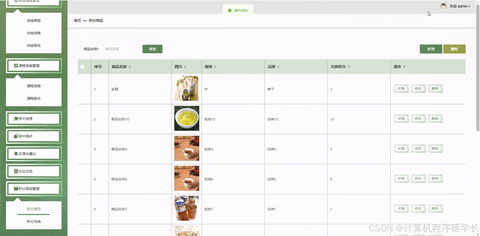480x236 pixels.
Task: Click the 商品名称 search input field
Action: pos(121,49)
